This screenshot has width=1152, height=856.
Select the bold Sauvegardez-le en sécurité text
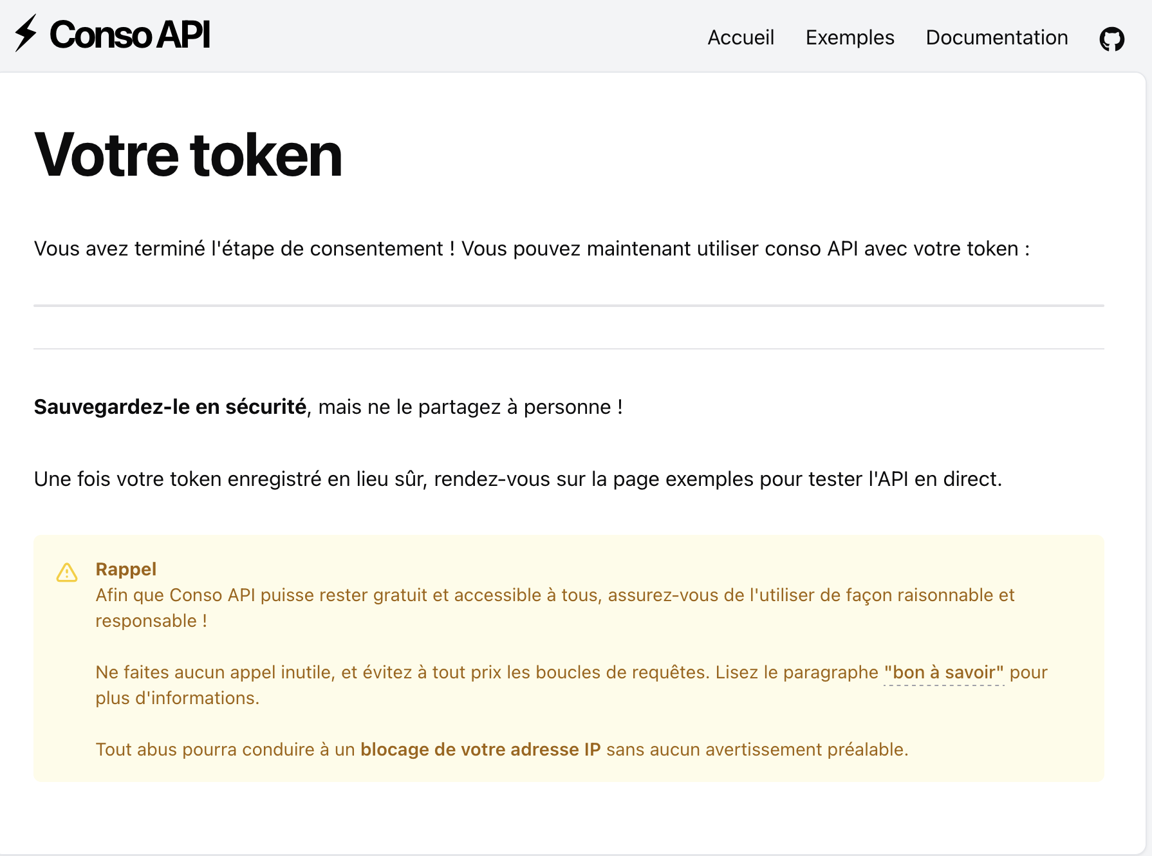coord(170,407)
